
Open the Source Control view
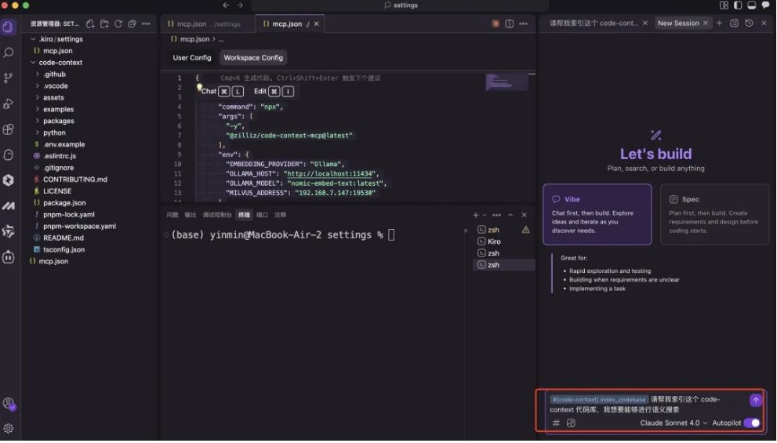pyautogui.click(x=9, y=78)
